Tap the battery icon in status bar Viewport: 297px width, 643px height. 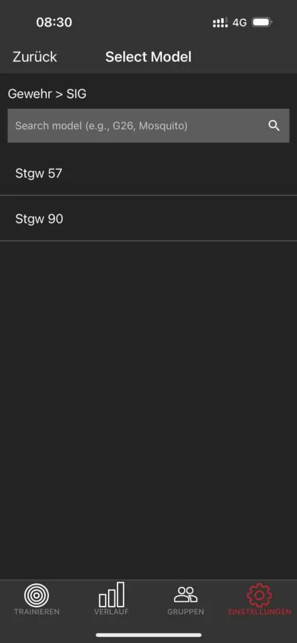(262, 22)
